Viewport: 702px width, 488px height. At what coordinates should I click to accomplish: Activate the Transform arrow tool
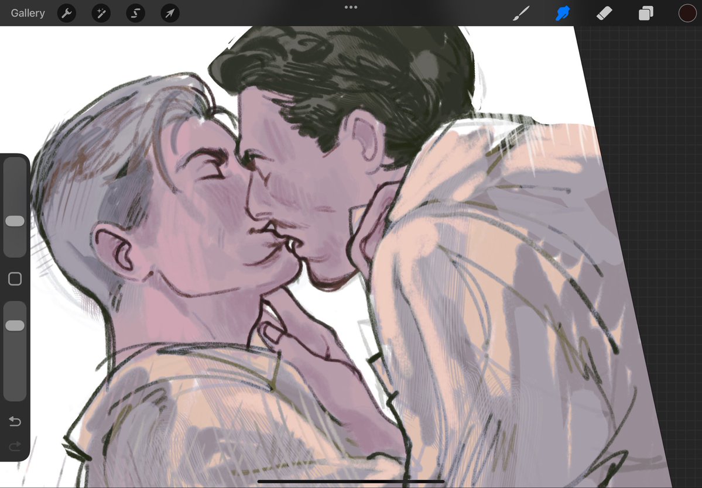(x=170, y=13)
